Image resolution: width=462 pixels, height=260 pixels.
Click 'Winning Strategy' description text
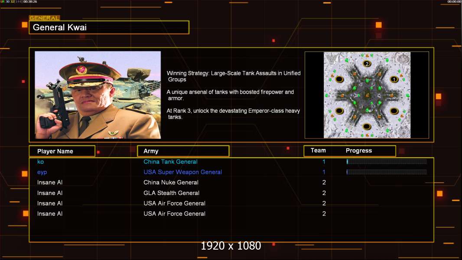(234, 76)
